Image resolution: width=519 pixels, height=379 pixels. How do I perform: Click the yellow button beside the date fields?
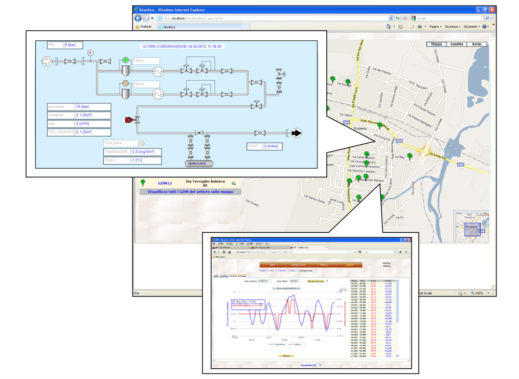pyautogui.click(x=316, y=281)
